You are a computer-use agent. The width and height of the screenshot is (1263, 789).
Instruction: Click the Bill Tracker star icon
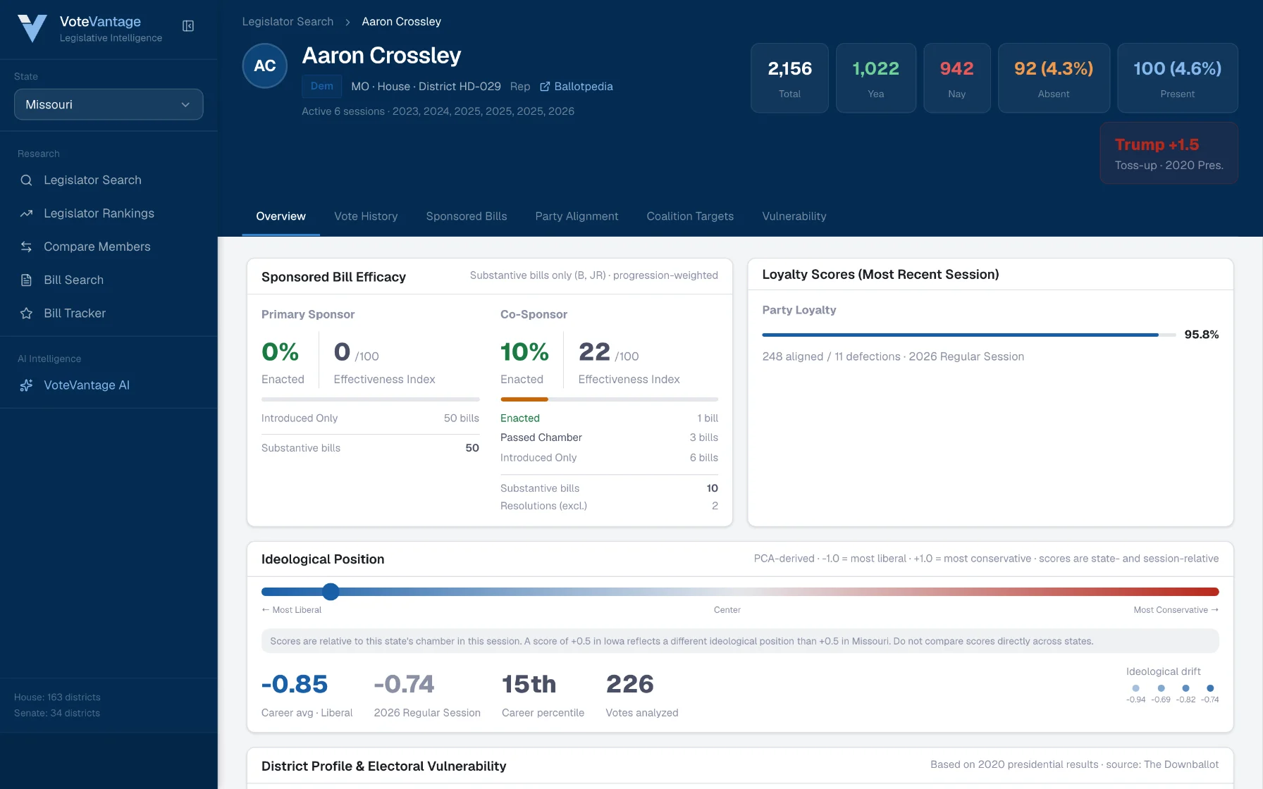[26, 313]
